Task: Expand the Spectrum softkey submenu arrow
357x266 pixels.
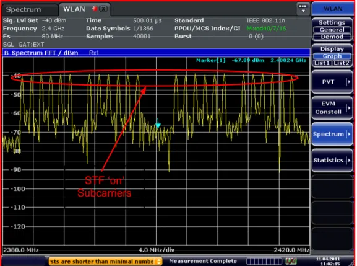Action: (348, 134)
